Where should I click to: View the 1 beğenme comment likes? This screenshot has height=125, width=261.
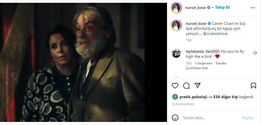(203, 63)
